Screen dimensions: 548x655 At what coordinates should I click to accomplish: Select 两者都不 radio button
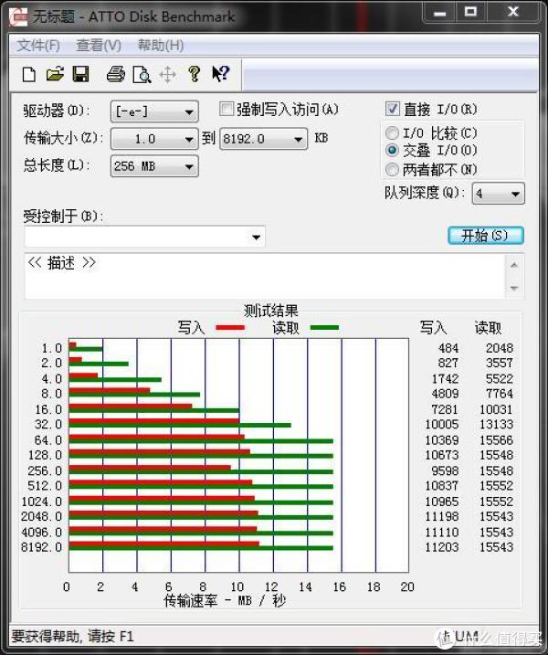pyautogui.click(x=392, y=169)
